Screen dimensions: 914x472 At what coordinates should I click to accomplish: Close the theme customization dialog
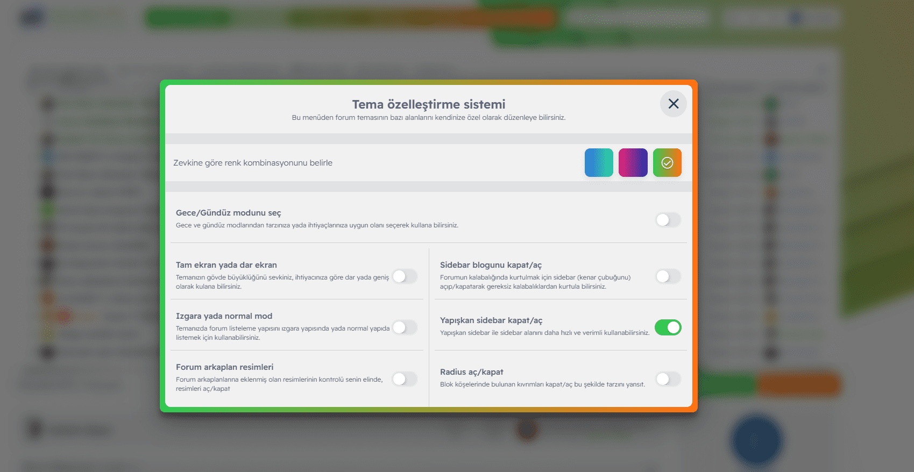(673, 104)
